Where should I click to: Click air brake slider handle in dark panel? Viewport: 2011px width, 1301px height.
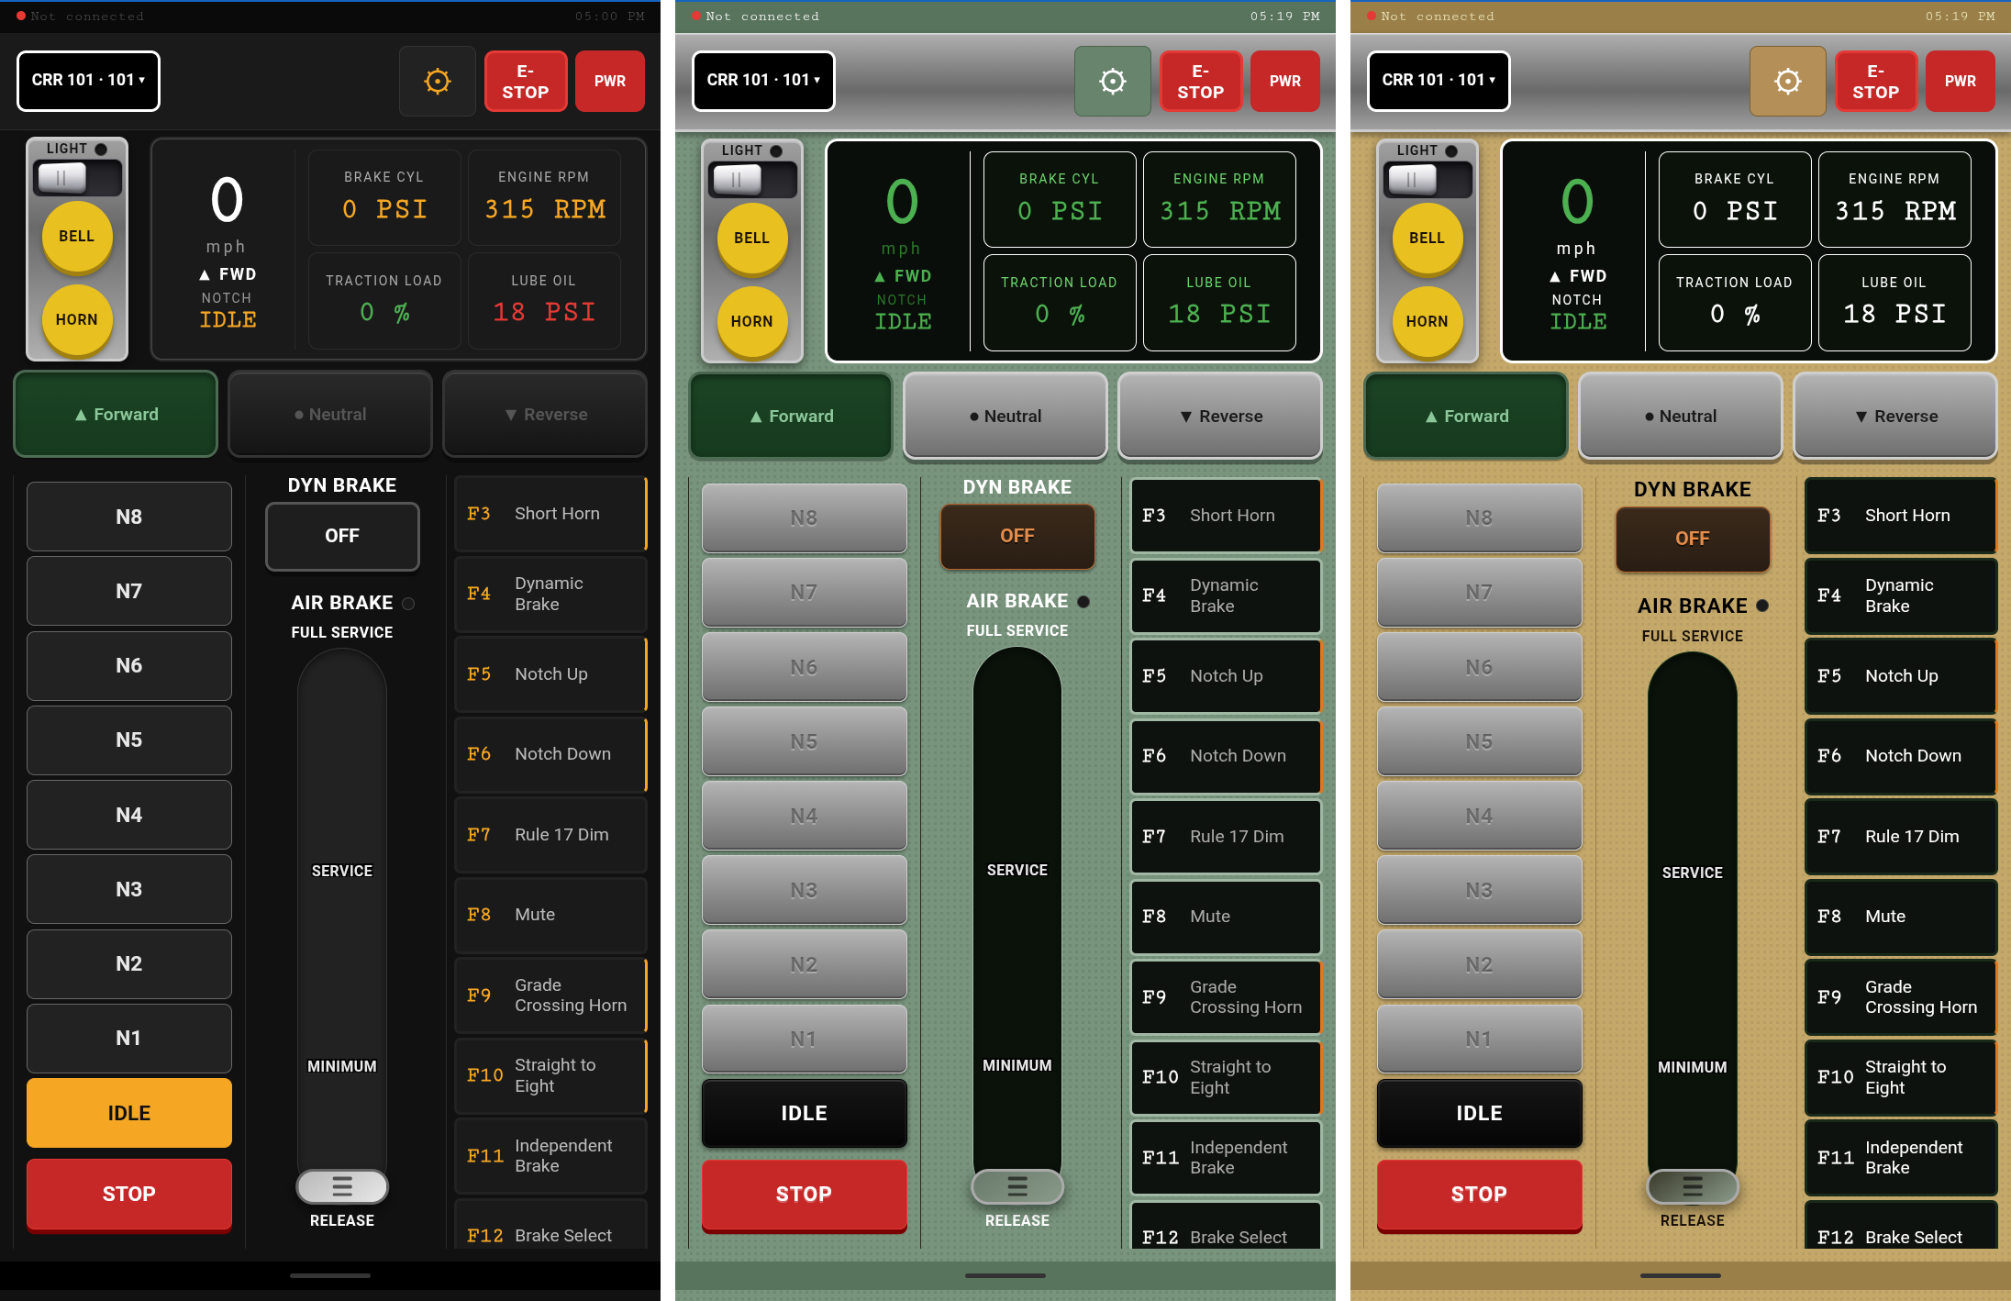point(342,1186)
